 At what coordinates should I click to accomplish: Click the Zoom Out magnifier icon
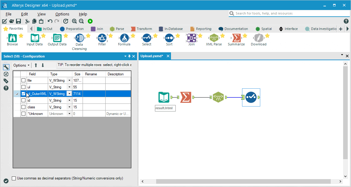81,21
